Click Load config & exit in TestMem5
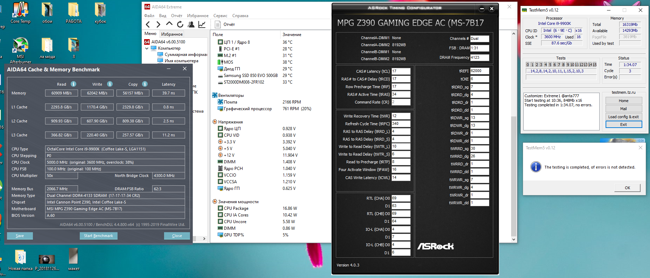650x278 pixels. pos(624,117)
